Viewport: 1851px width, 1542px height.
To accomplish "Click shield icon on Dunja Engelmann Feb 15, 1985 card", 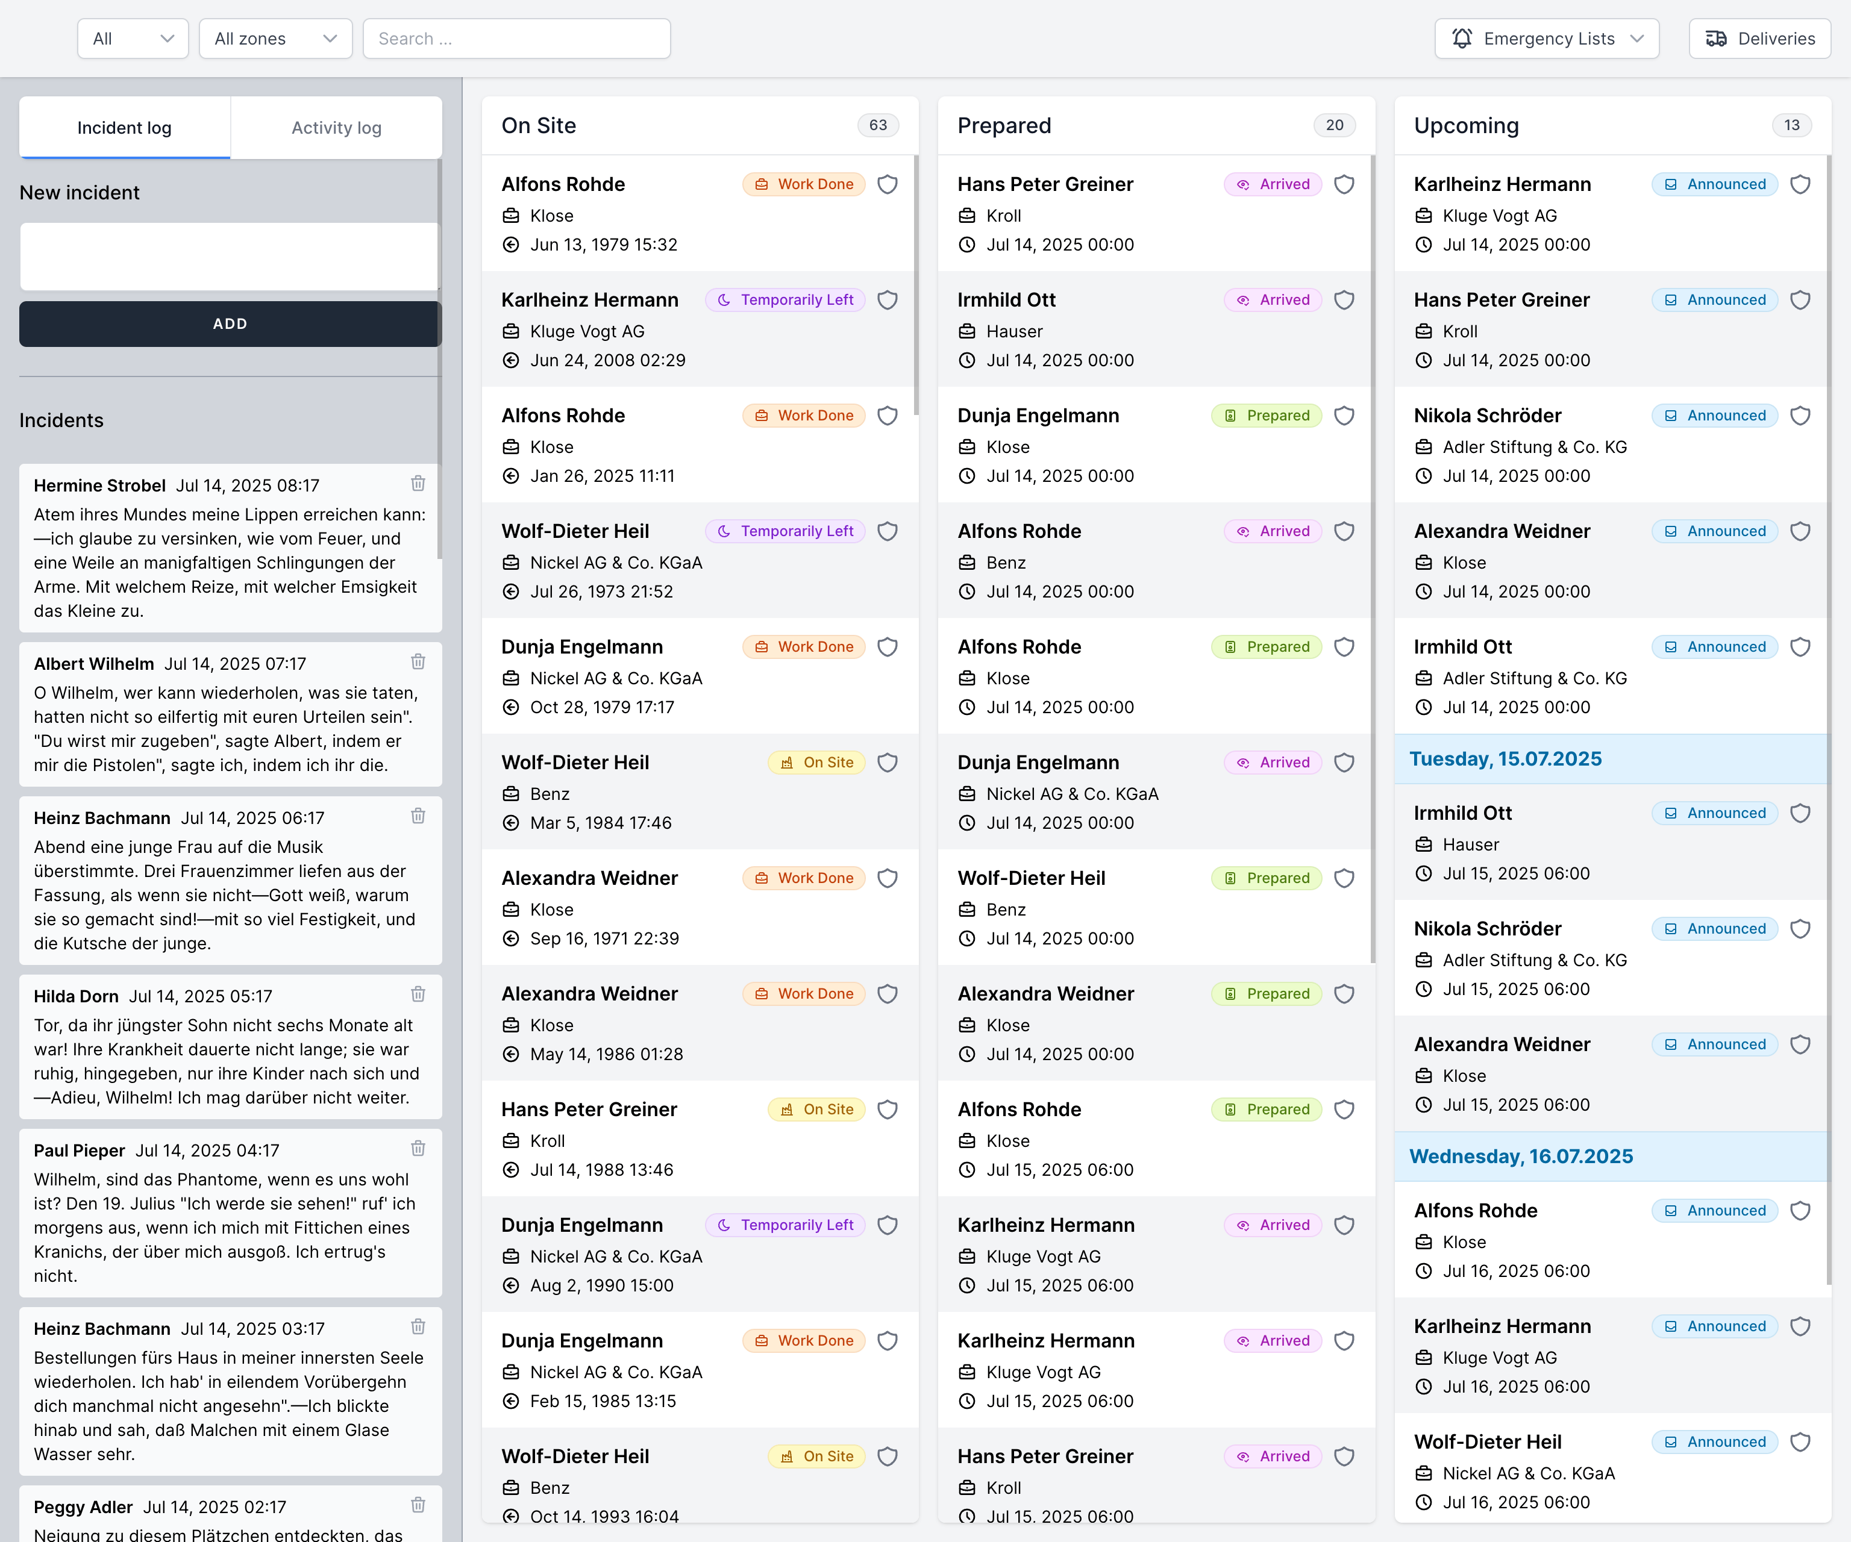I will pyautogui.click(x=888, y=1341).
